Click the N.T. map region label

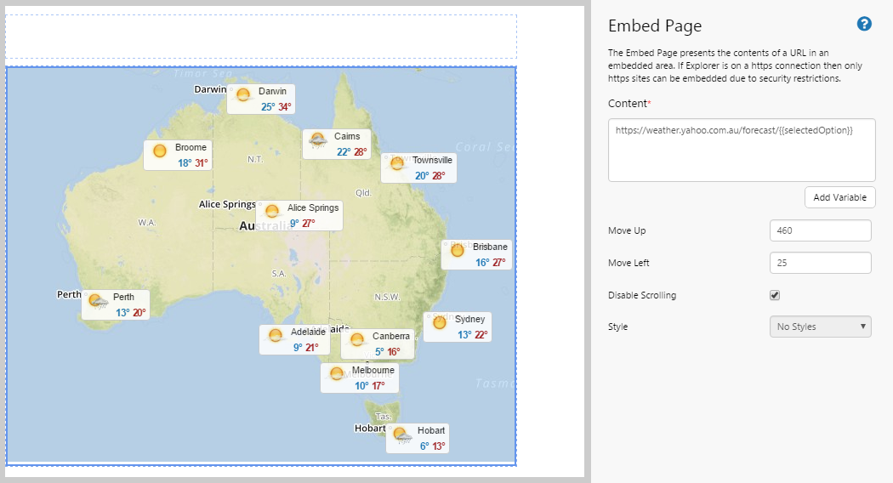coord(255,159)
